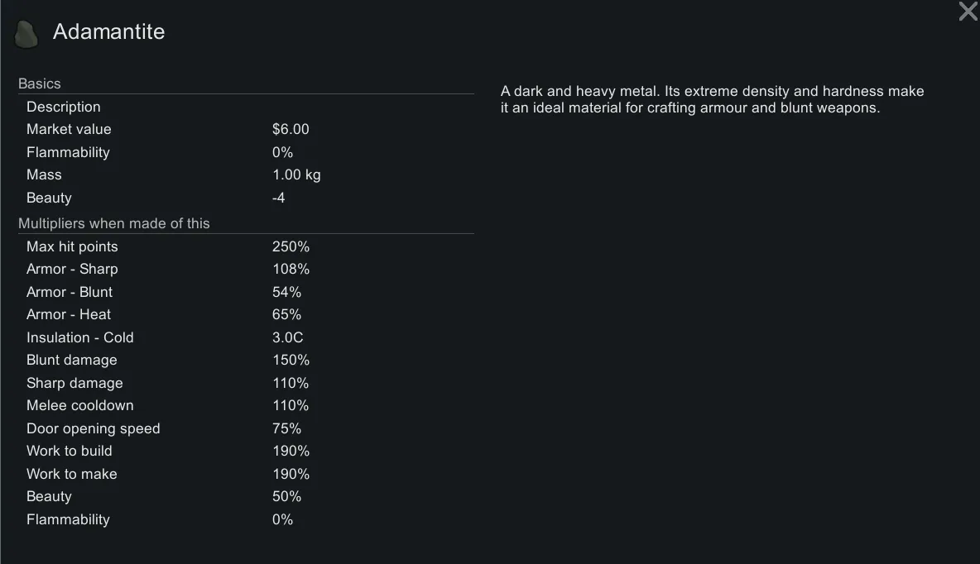Click the Adamantite ore chunk icon
Image resolution: width=980 pixels, height=564 pixels.
26,33
